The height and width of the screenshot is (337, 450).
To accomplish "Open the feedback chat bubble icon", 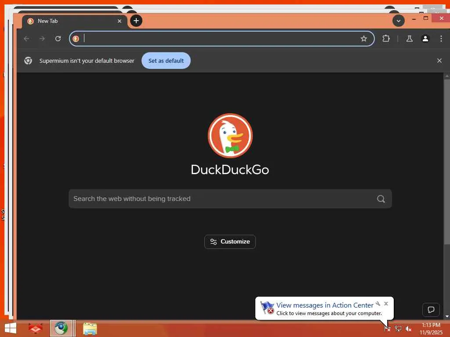I will [431, 310].
